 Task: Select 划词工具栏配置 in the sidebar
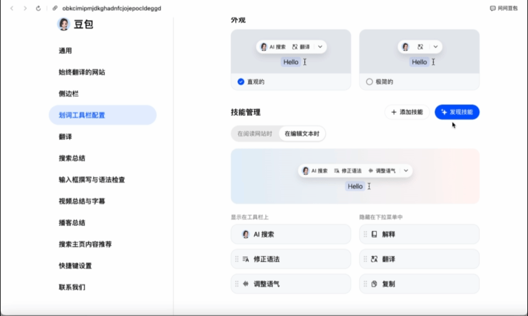(103, 115)
